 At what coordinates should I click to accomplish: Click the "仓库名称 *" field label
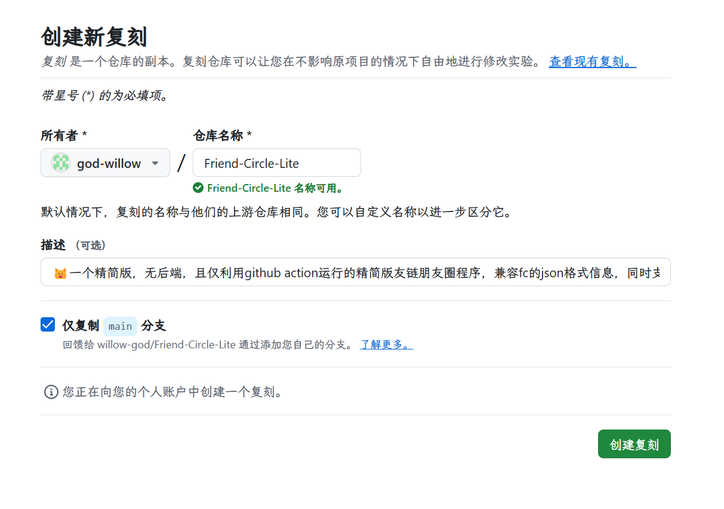click(222, 136)
